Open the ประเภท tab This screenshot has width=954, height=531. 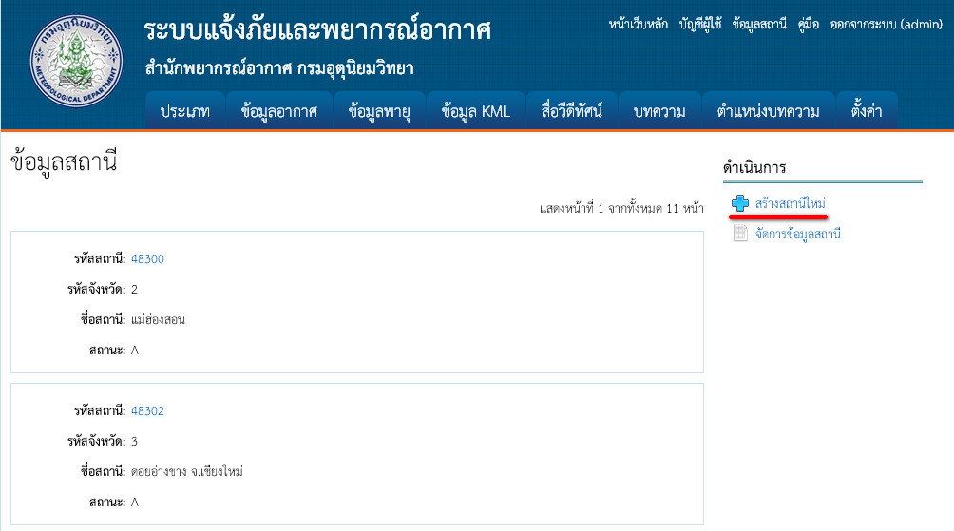click(x=185, y=111)
